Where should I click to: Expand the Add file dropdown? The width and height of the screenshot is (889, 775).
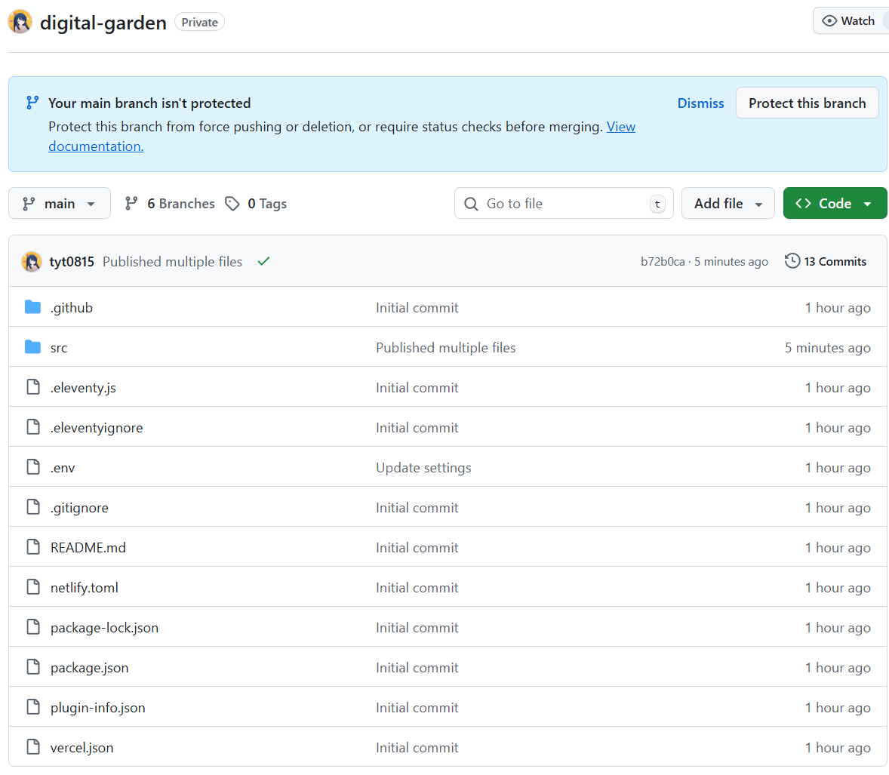(x=728, y=204)
